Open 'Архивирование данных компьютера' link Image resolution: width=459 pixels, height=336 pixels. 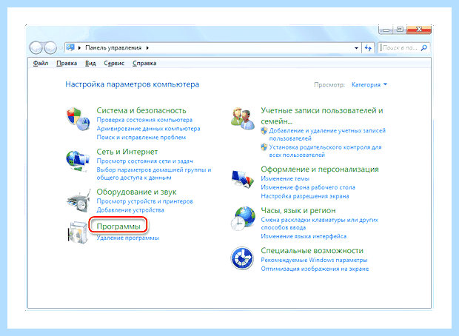(x=148, y=129)
